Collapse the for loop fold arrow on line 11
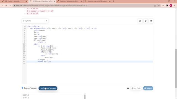The width and height of the screenshot is (177, 99). click(26, 46)
